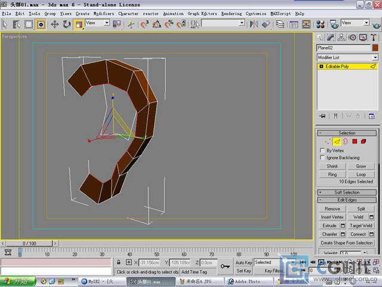
Task: Open Select by Name tool
Action: pos(17,24)
